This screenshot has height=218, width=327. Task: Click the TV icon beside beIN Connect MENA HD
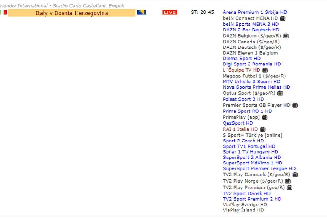click(x=283, y=18)
